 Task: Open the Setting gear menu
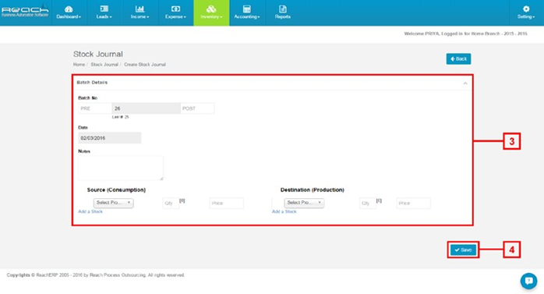[x=526, y=12]
